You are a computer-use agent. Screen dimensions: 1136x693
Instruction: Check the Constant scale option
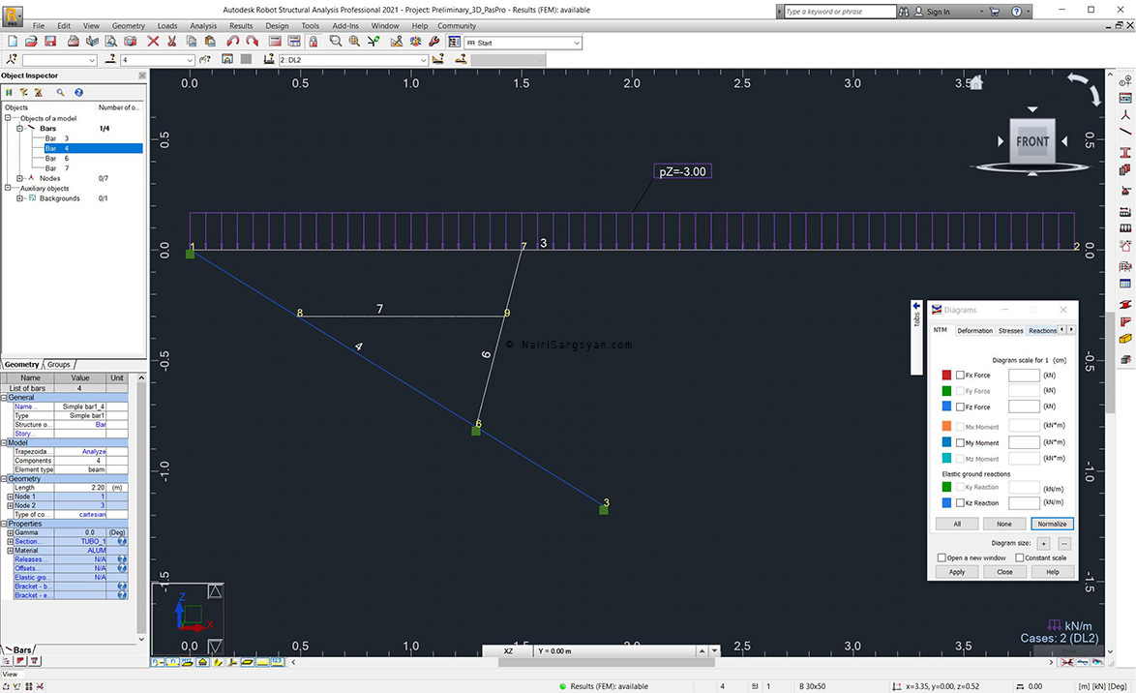tap(1019, 558)
